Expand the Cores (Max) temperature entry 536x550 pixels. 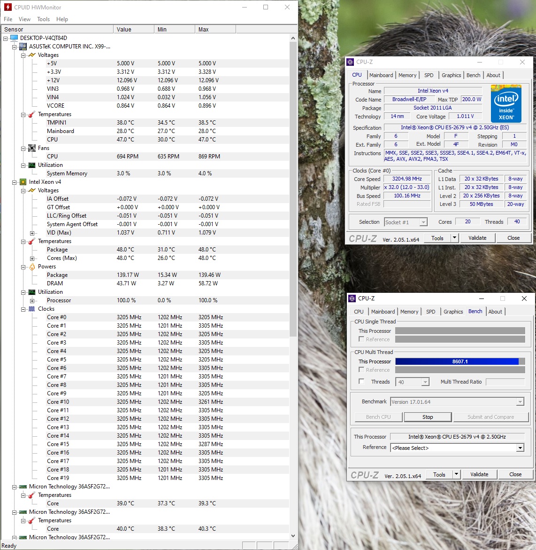(x=32, y=259)
